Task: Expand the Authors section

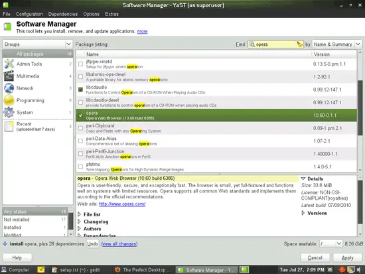Action: click(79, 229)
